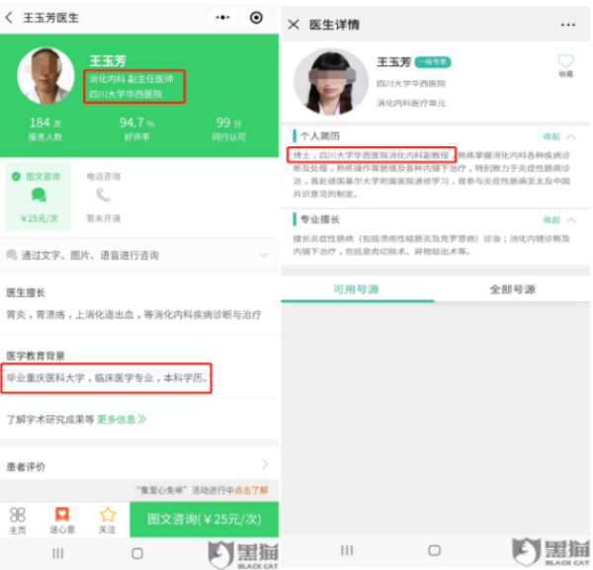Viewport: 593px width, 570px height.
Task: Open 更多信息 link
Action: (x=121, y=419)
